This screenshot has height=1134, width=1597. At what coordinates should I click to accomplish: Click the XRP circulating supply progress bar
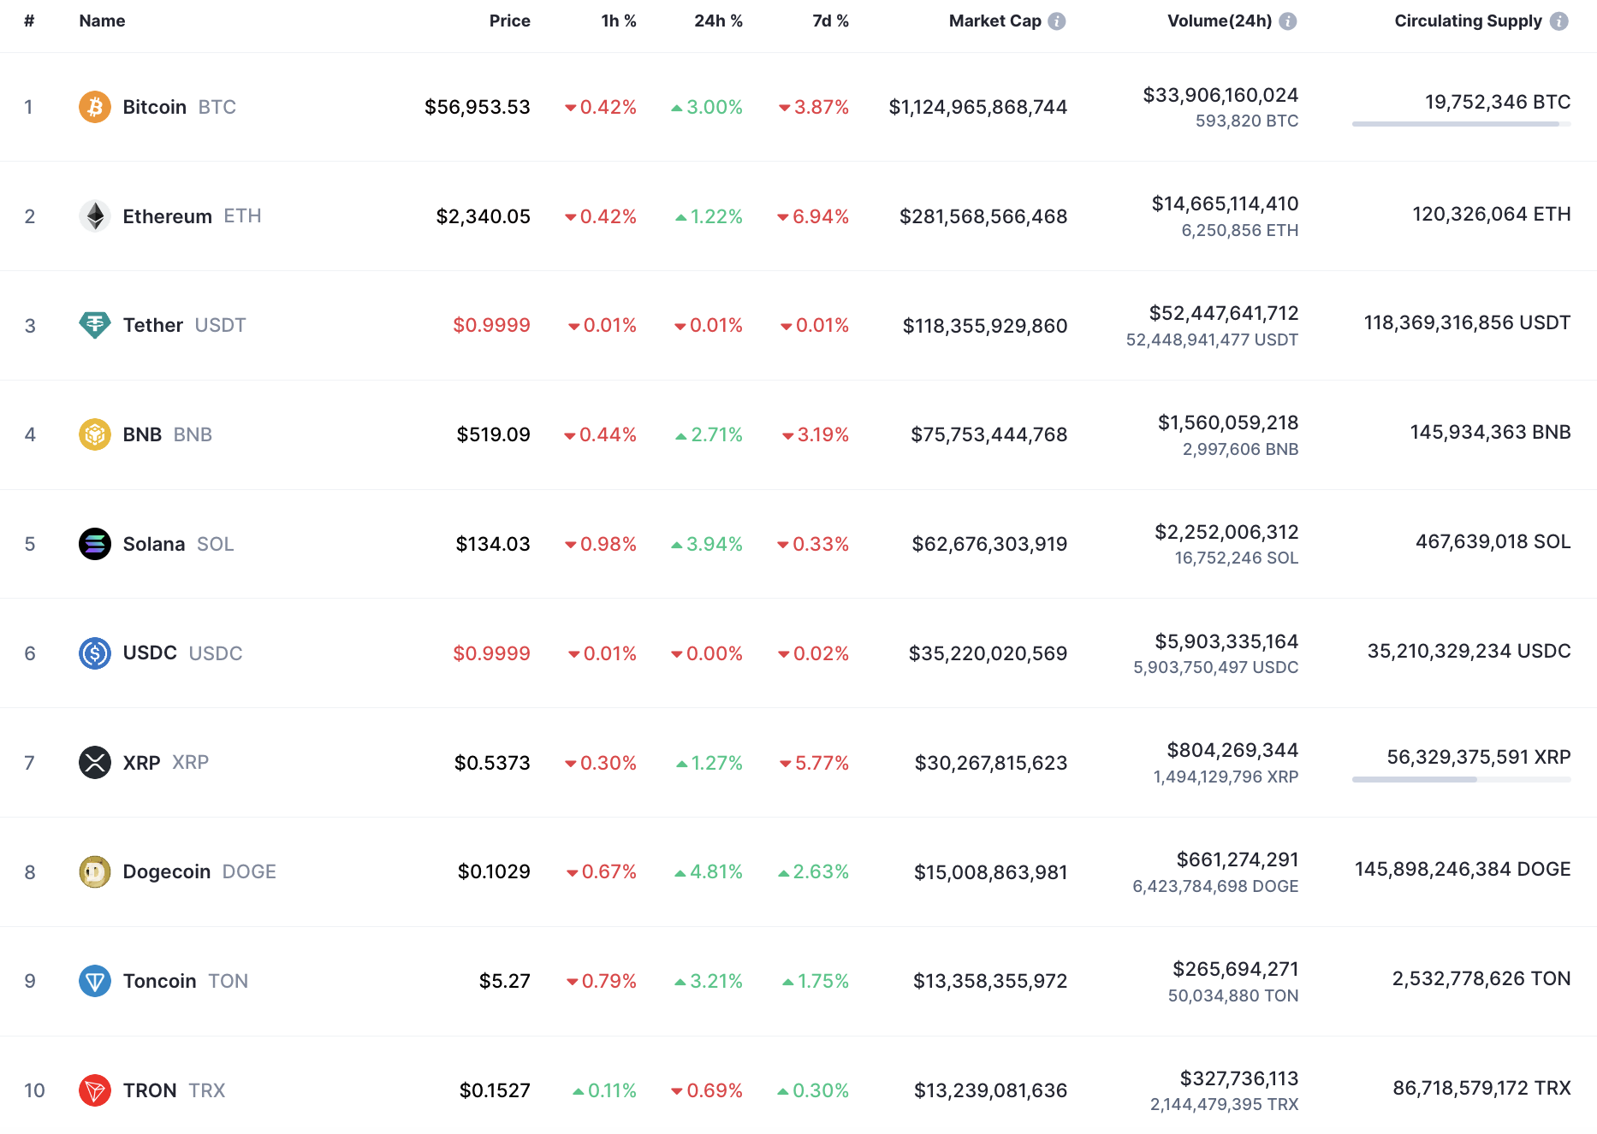(1461, 779)
